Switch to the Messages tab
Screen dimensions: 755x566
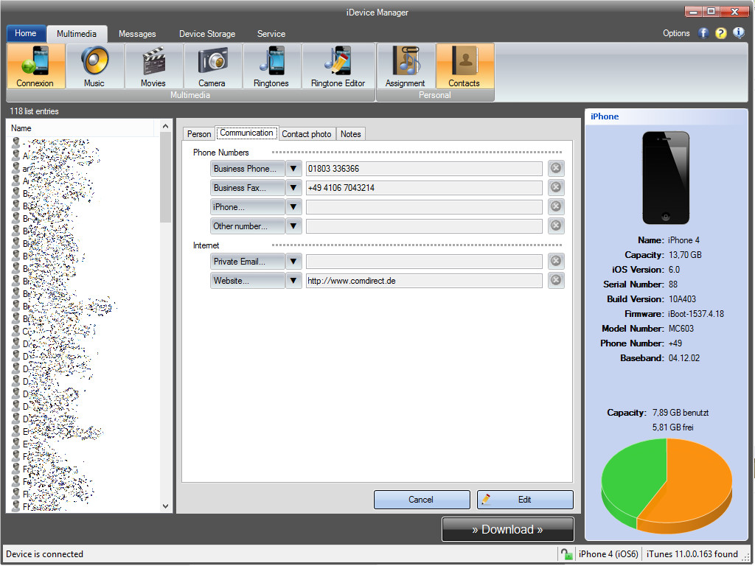point(137,34)
